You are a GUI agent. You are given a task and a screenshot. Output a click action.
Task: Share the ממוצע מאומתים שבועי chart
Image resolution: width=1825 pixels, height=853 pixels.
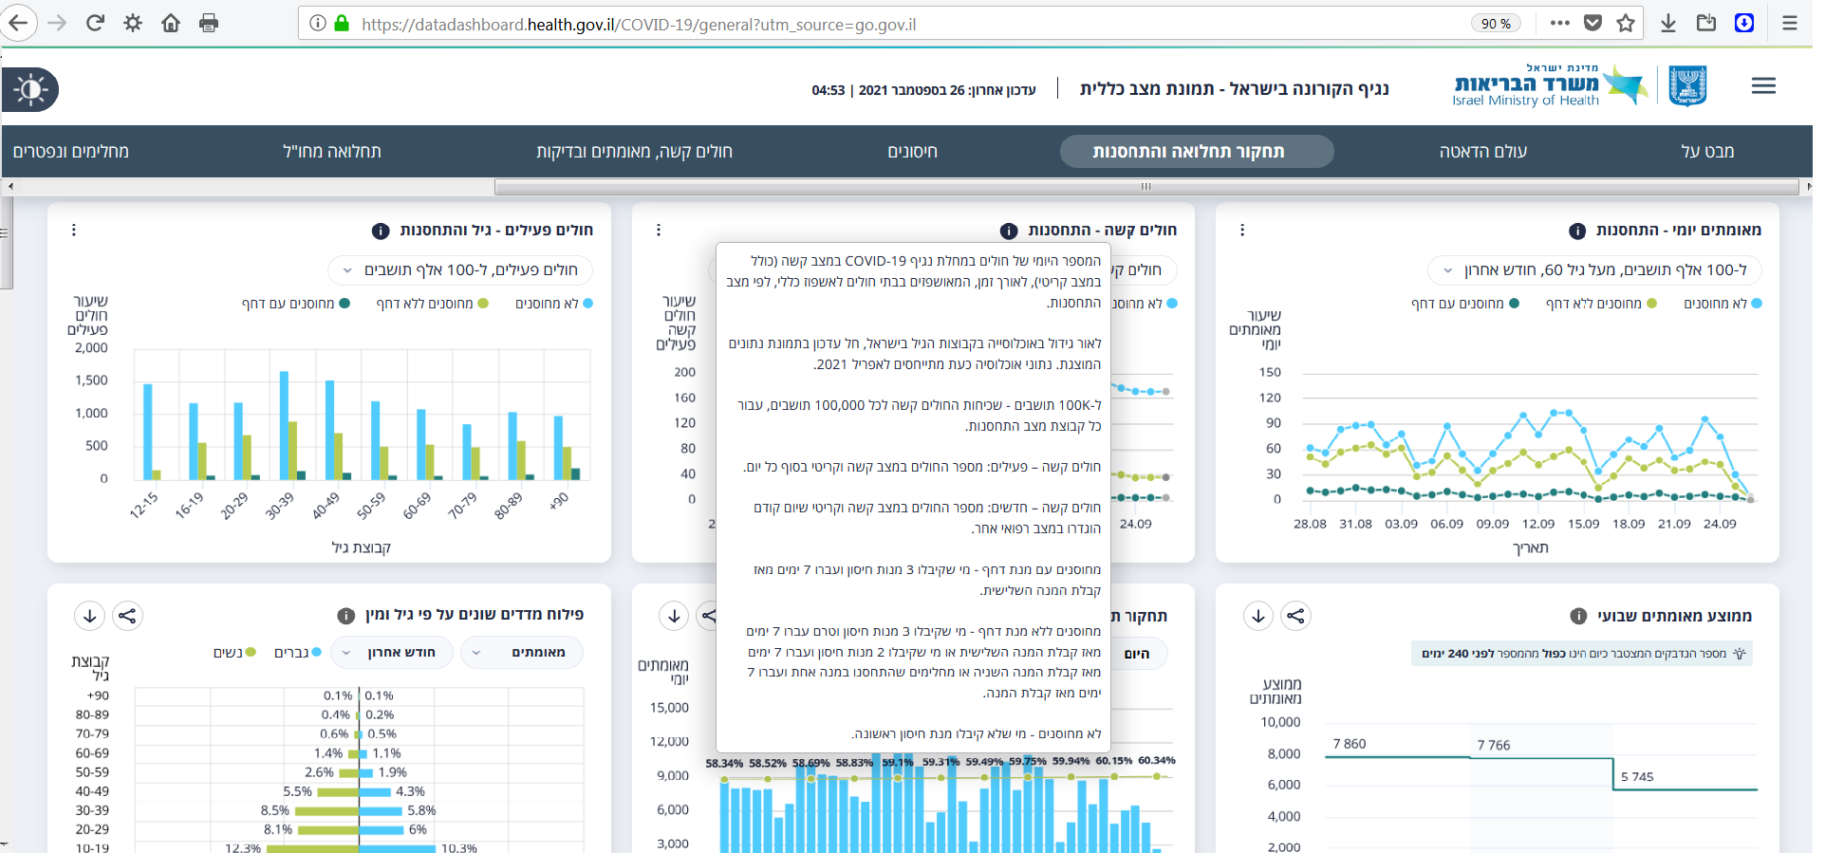point(1295,616)
